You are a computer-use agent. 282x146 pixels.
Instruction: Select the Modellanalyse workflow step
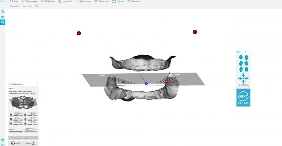48,1
